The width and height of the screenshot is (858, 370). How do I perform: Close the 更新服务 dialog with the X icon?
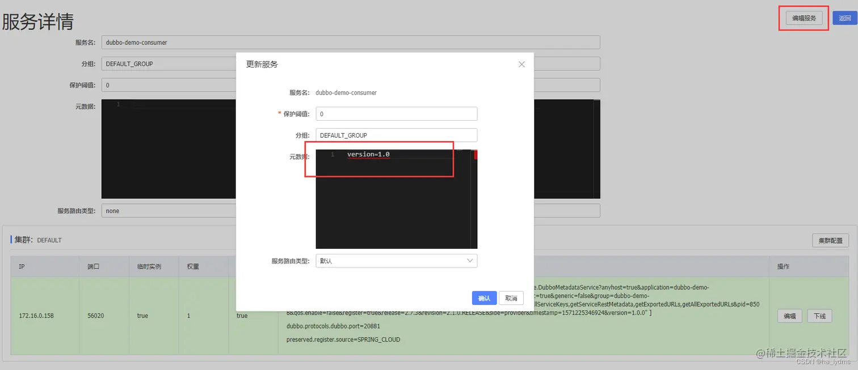[x=521, y=65]
